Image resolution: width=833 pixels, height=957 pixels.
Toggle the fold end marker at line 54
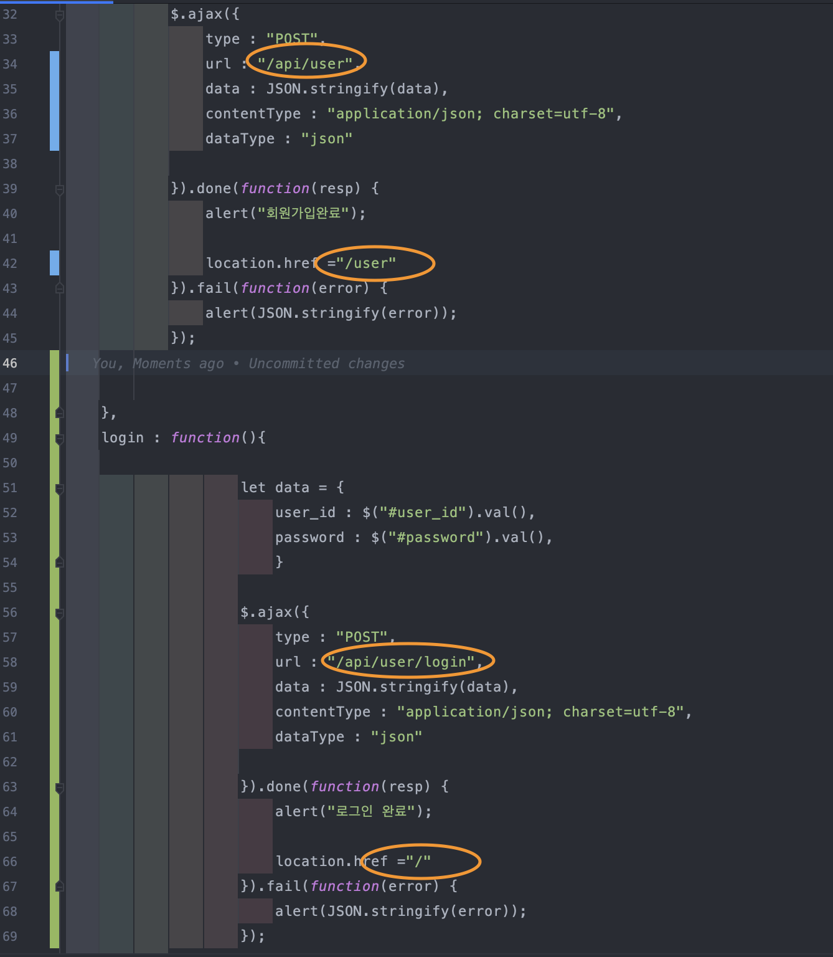tap(60, 562)
